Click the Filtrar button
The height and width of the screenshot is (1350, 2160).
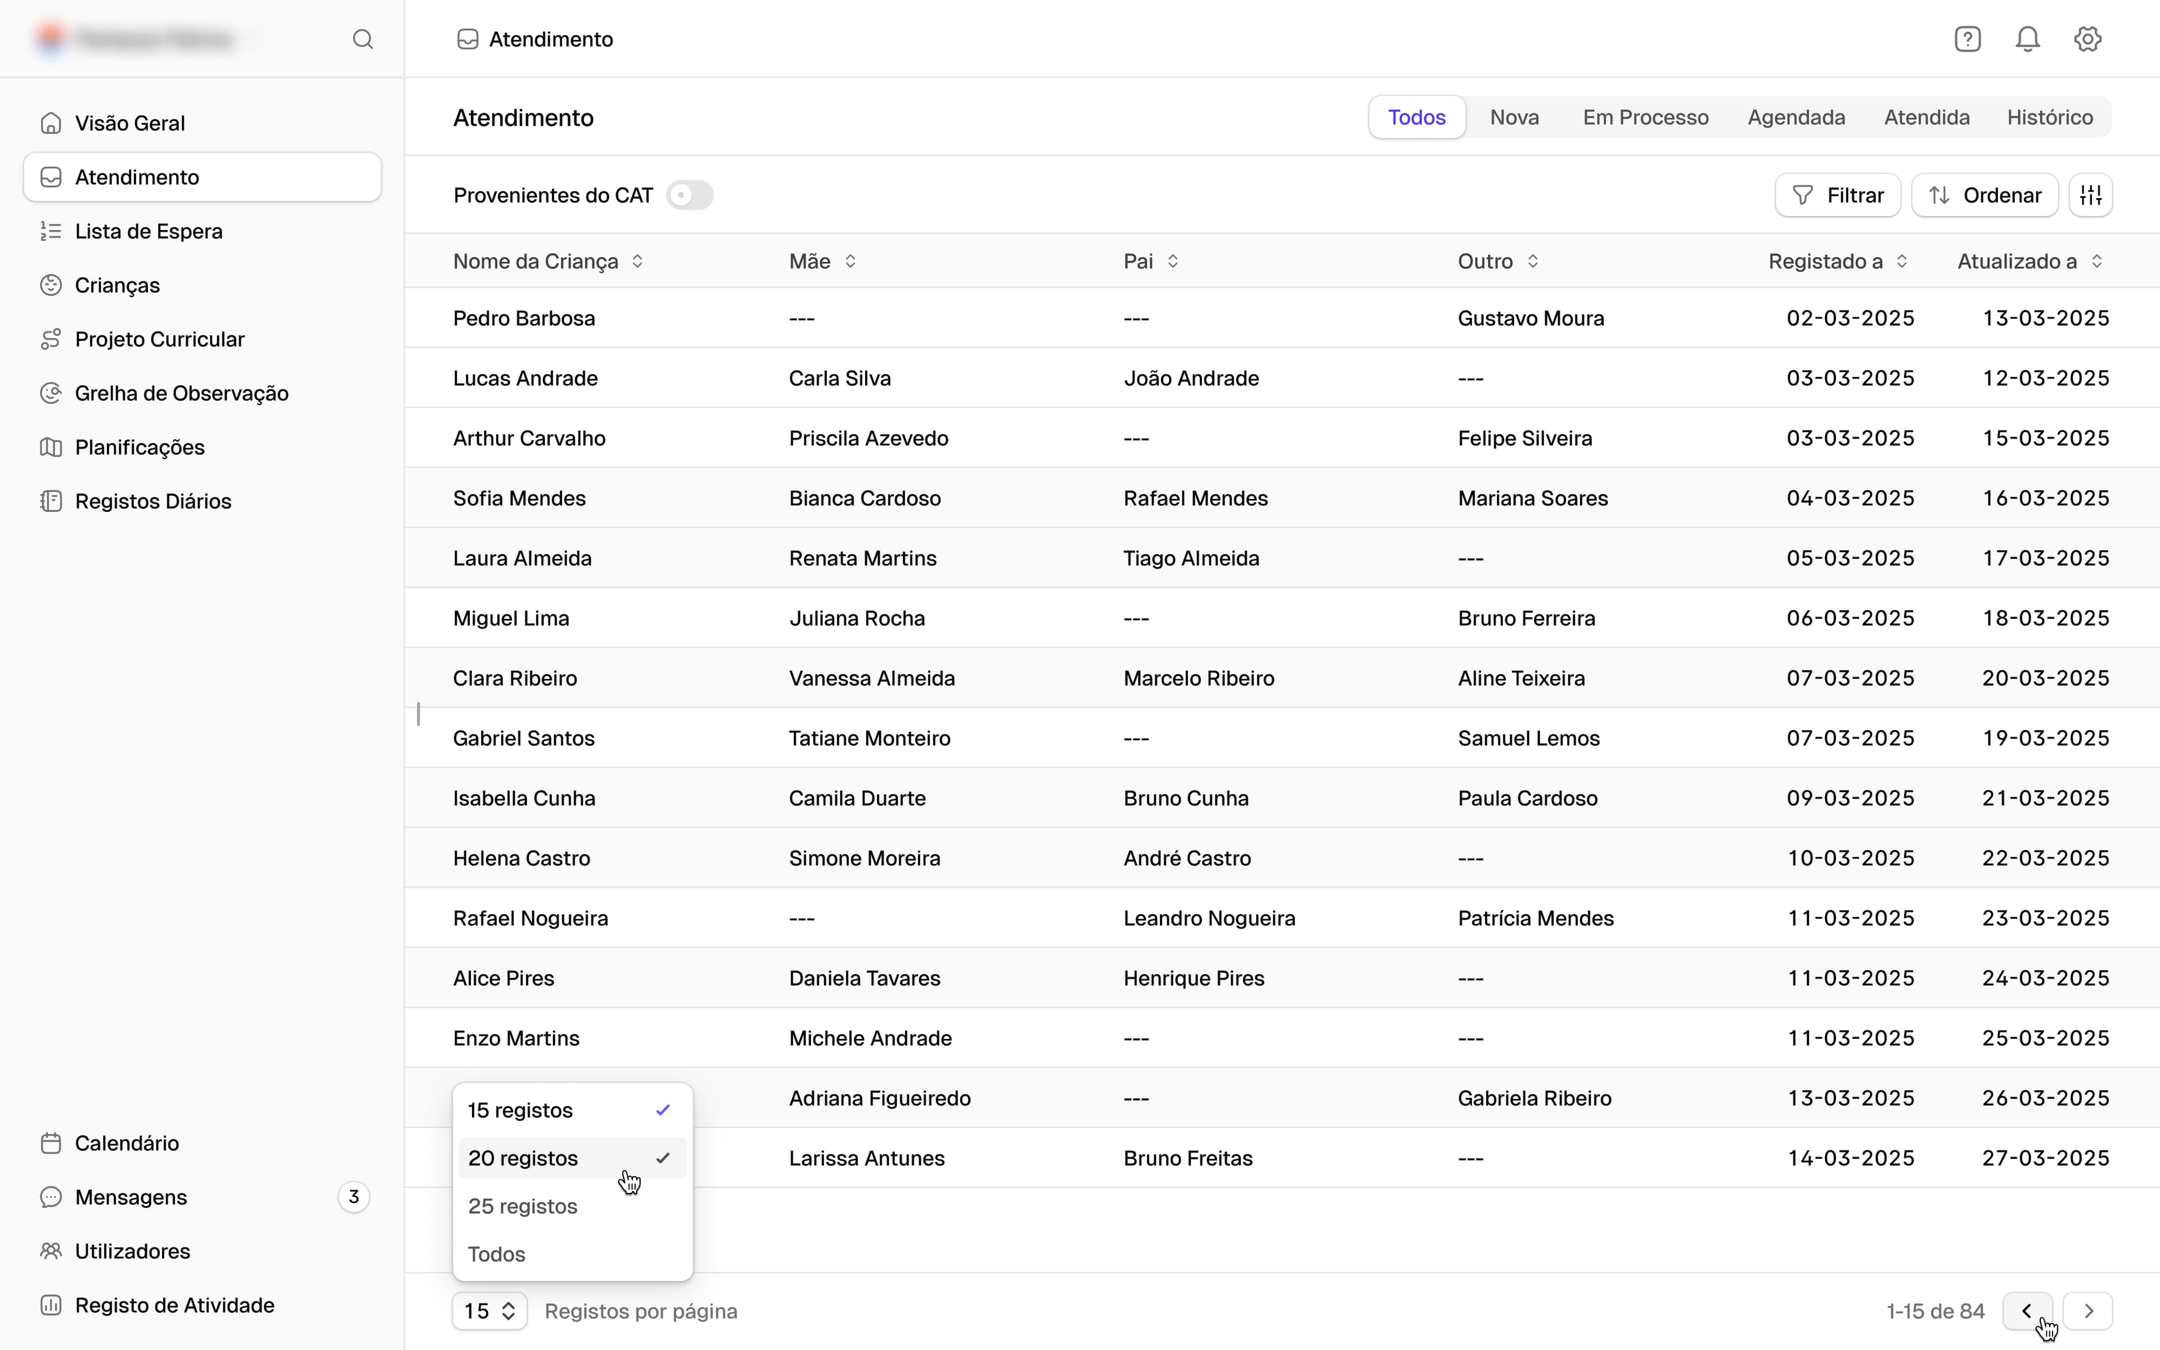(1839, 195)
